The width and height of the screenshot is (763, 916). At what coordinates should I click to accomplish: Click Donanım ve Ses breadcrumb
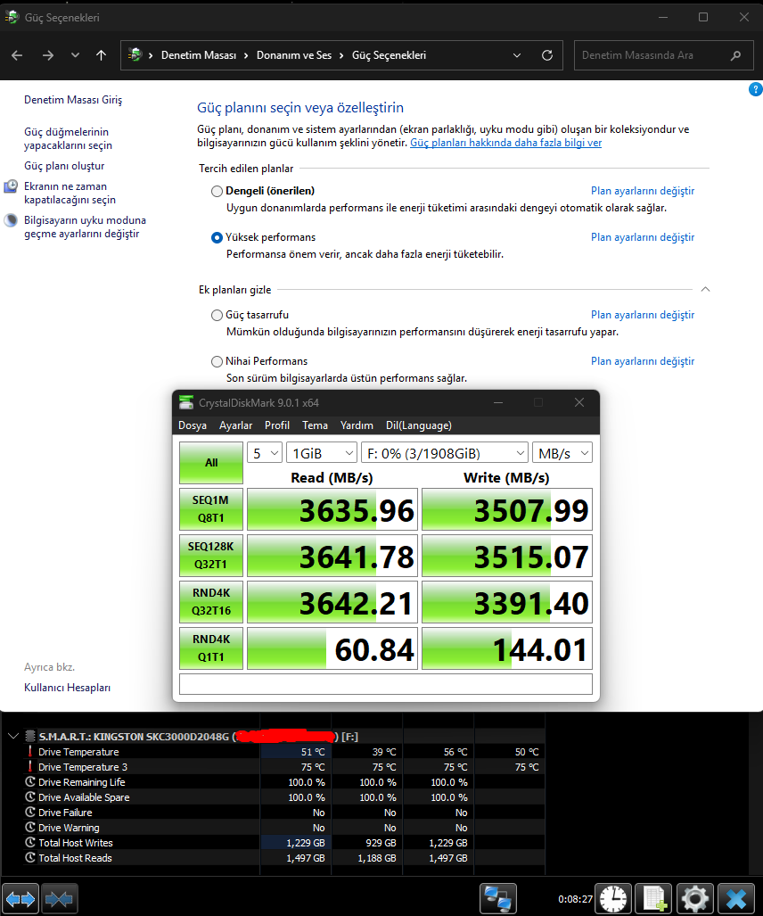(x=294, y=55)
